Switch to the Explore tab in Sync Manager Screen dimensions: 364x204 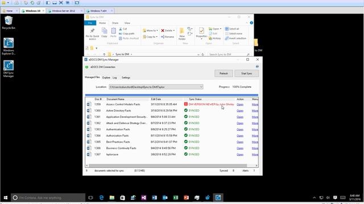(106, 78)
